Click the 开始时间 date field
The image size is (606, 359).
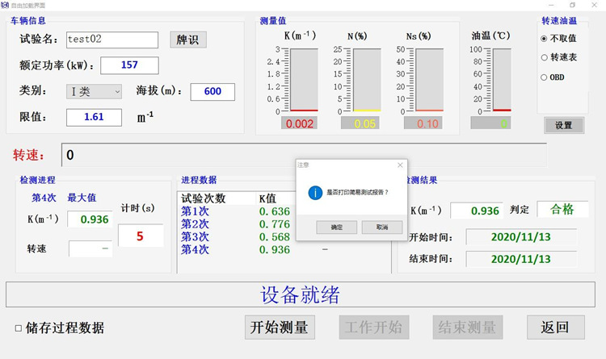(521, 237)
